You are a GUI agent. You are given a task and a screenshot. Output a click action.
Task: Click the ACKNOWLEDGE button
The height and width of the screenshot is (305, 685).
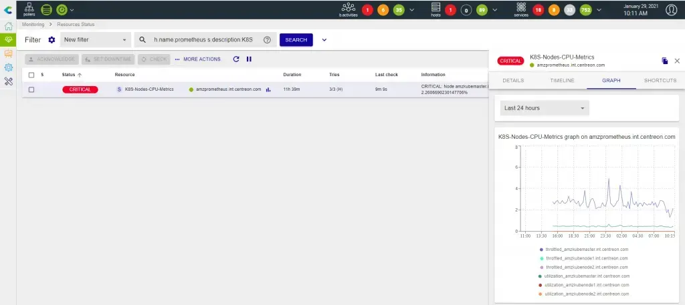pyautogui.click(x=52, y=59)
